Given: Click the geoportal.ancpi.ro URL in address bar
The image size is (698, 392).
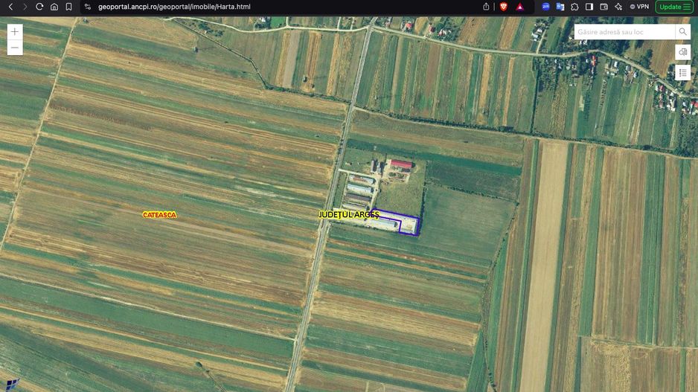Looking at the screenshot, I should (x=174, y=7).
